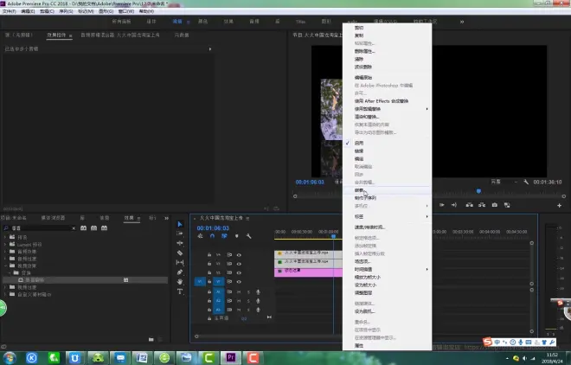The image size is (571, 365).
Task: Select the Pen tool
Action: point(180,272)
